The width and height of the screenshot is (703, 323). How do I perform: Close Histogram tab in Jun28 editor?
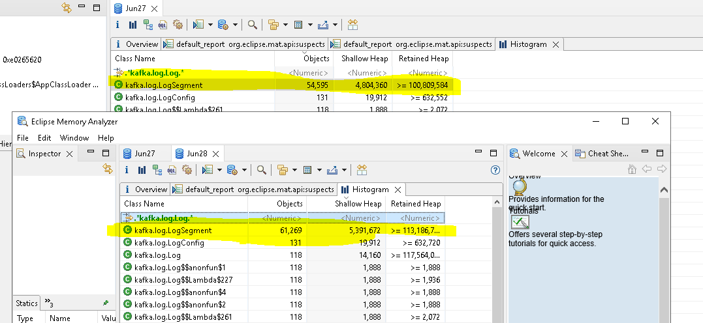point(398,190)
